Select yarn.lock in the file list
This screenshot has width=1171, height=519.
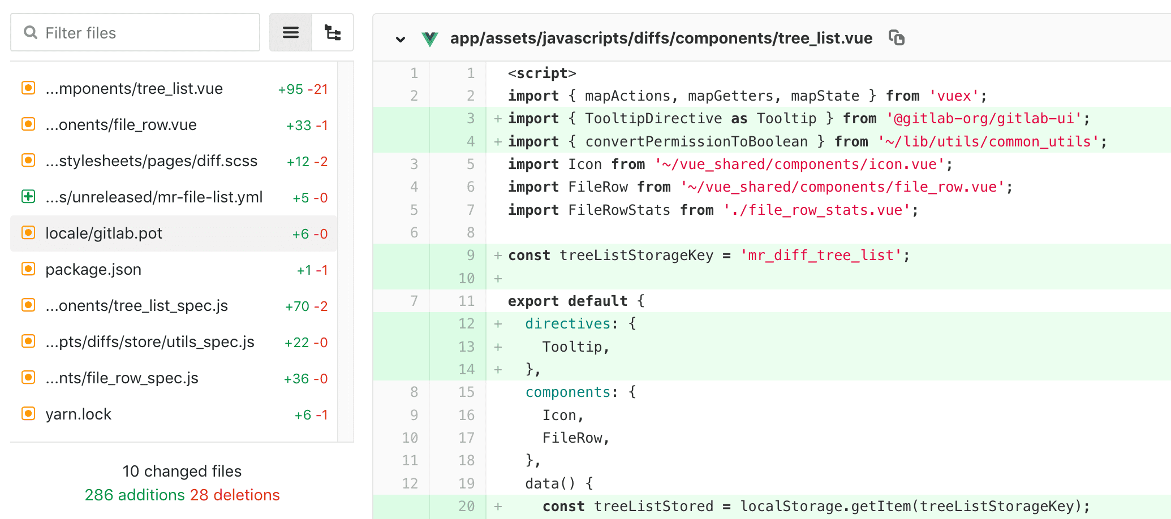(x=79, y=413)
